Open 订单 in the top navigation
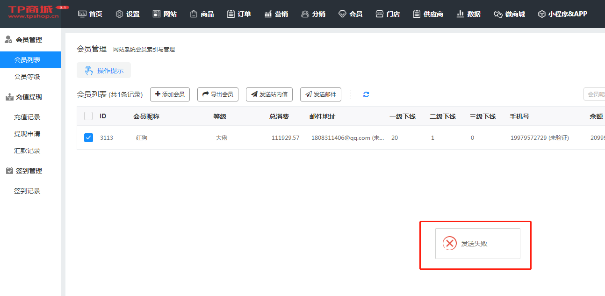Screen dimensions: 605x296 pyautogui.click(x=239, y=14)
